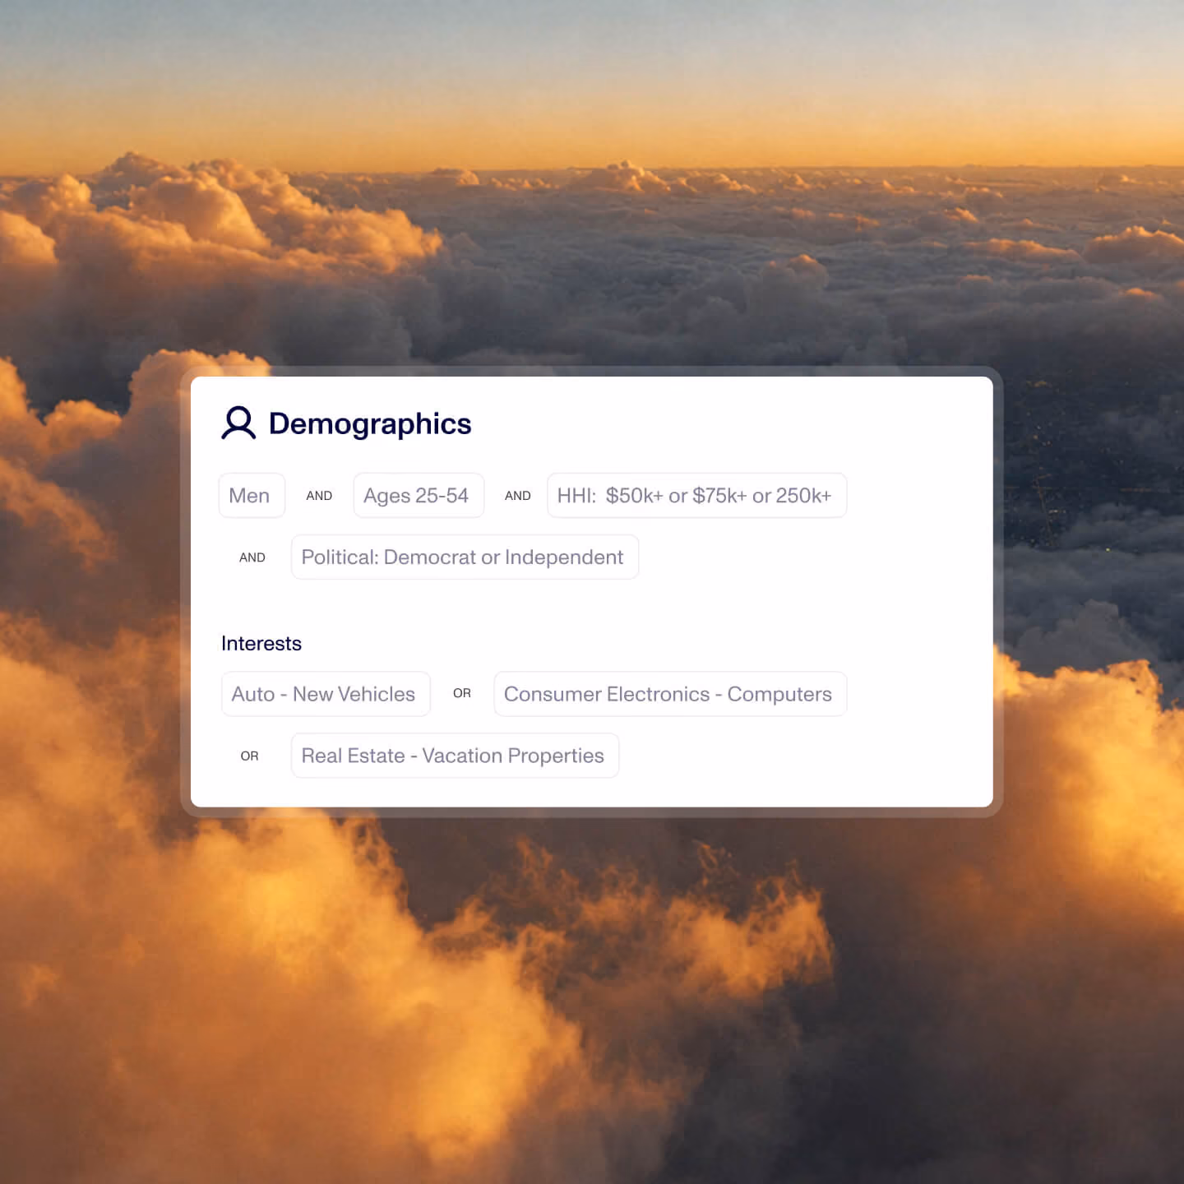Click the OR operator before Real Estate chip
Viewport: 1184px width, 1184px height.
click(250, 756)
